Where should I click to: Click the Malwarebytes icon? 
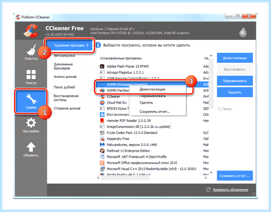click(x=102, y=145)
